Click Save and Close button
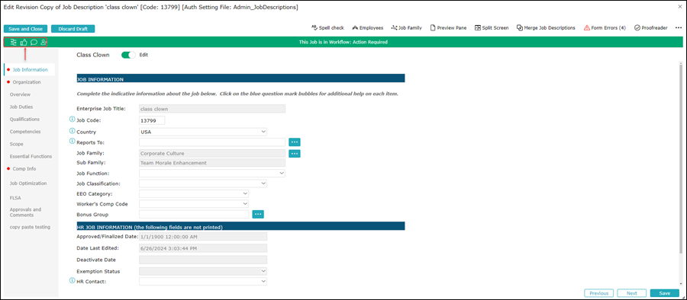687x300 pixels. coord(25,29)
